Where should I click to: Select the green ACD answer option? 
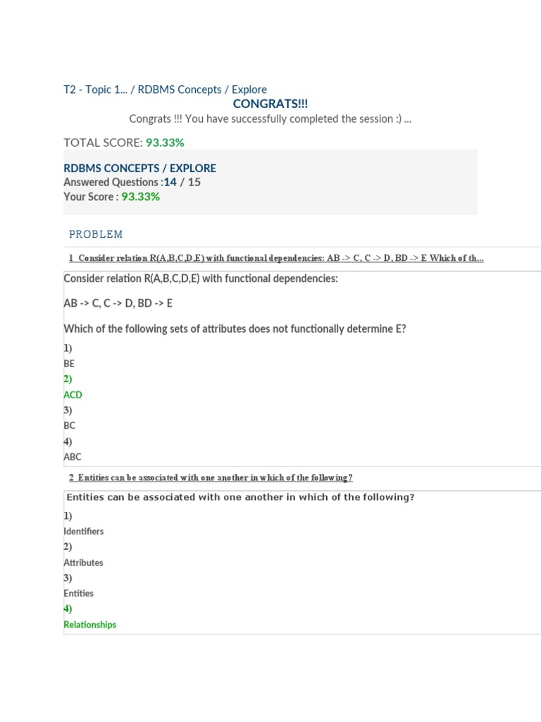click(x=73, y=395)
